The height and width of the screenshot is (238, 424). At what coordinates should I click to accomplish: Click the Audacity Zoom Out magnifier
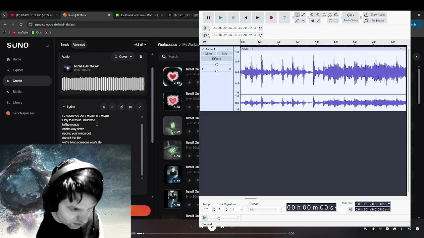point(318,15)
